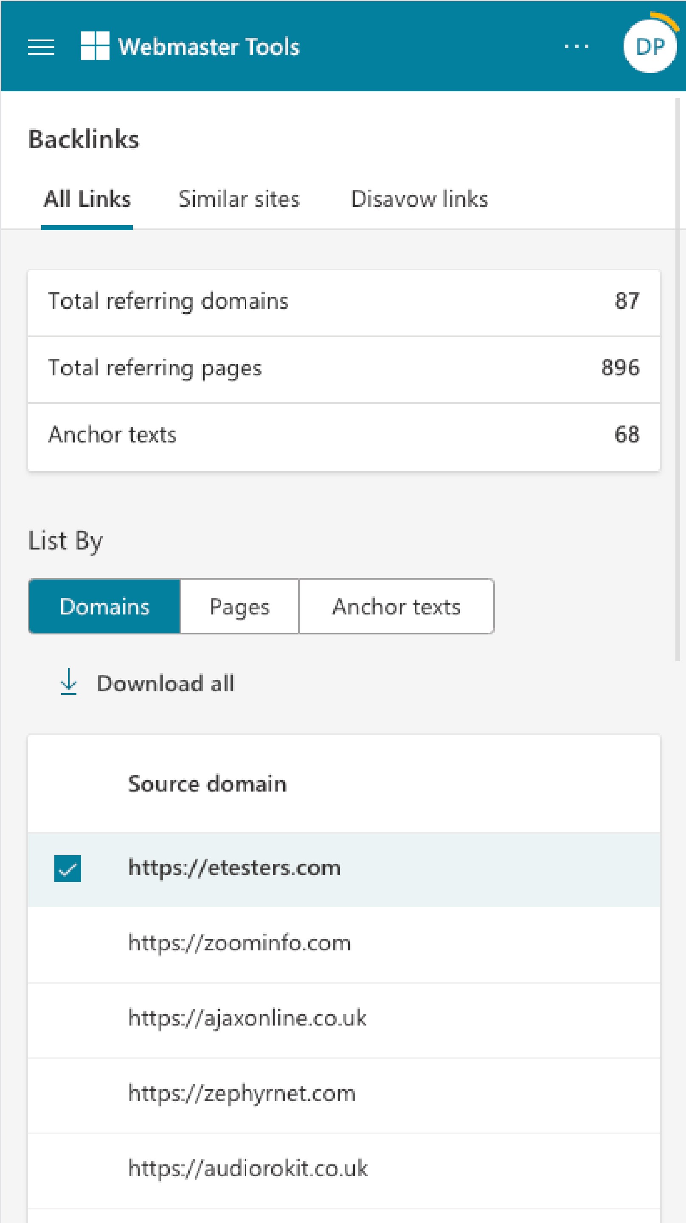The image size is (686, 1223).
Task: Select Domains in the List By control
Action: point(104,606)
